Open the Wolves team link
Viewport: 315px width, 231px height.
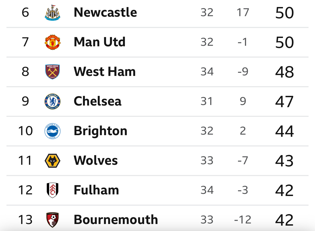click(96, 160)
